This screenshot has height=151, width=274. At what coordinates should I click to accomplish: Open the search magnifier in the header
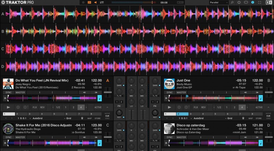tap(232, 2)
